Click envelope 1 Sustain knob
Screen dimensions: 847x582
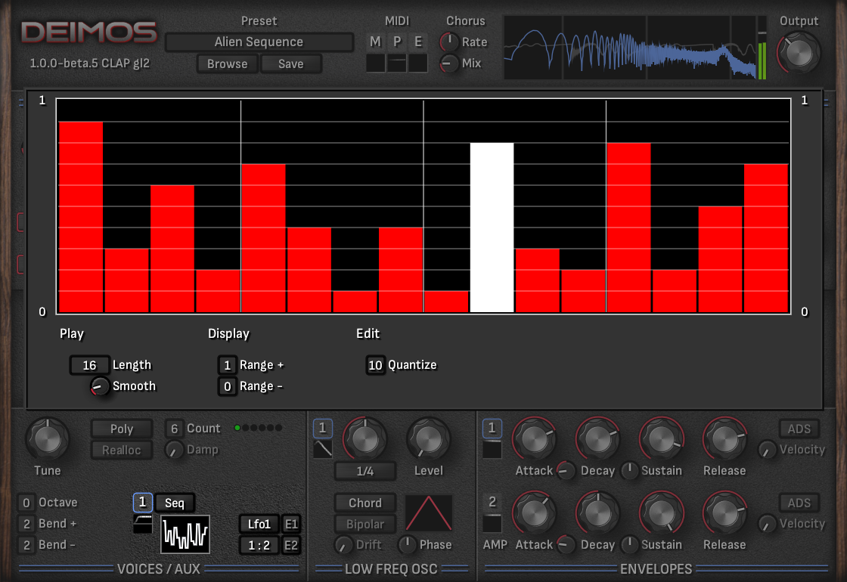662,439
